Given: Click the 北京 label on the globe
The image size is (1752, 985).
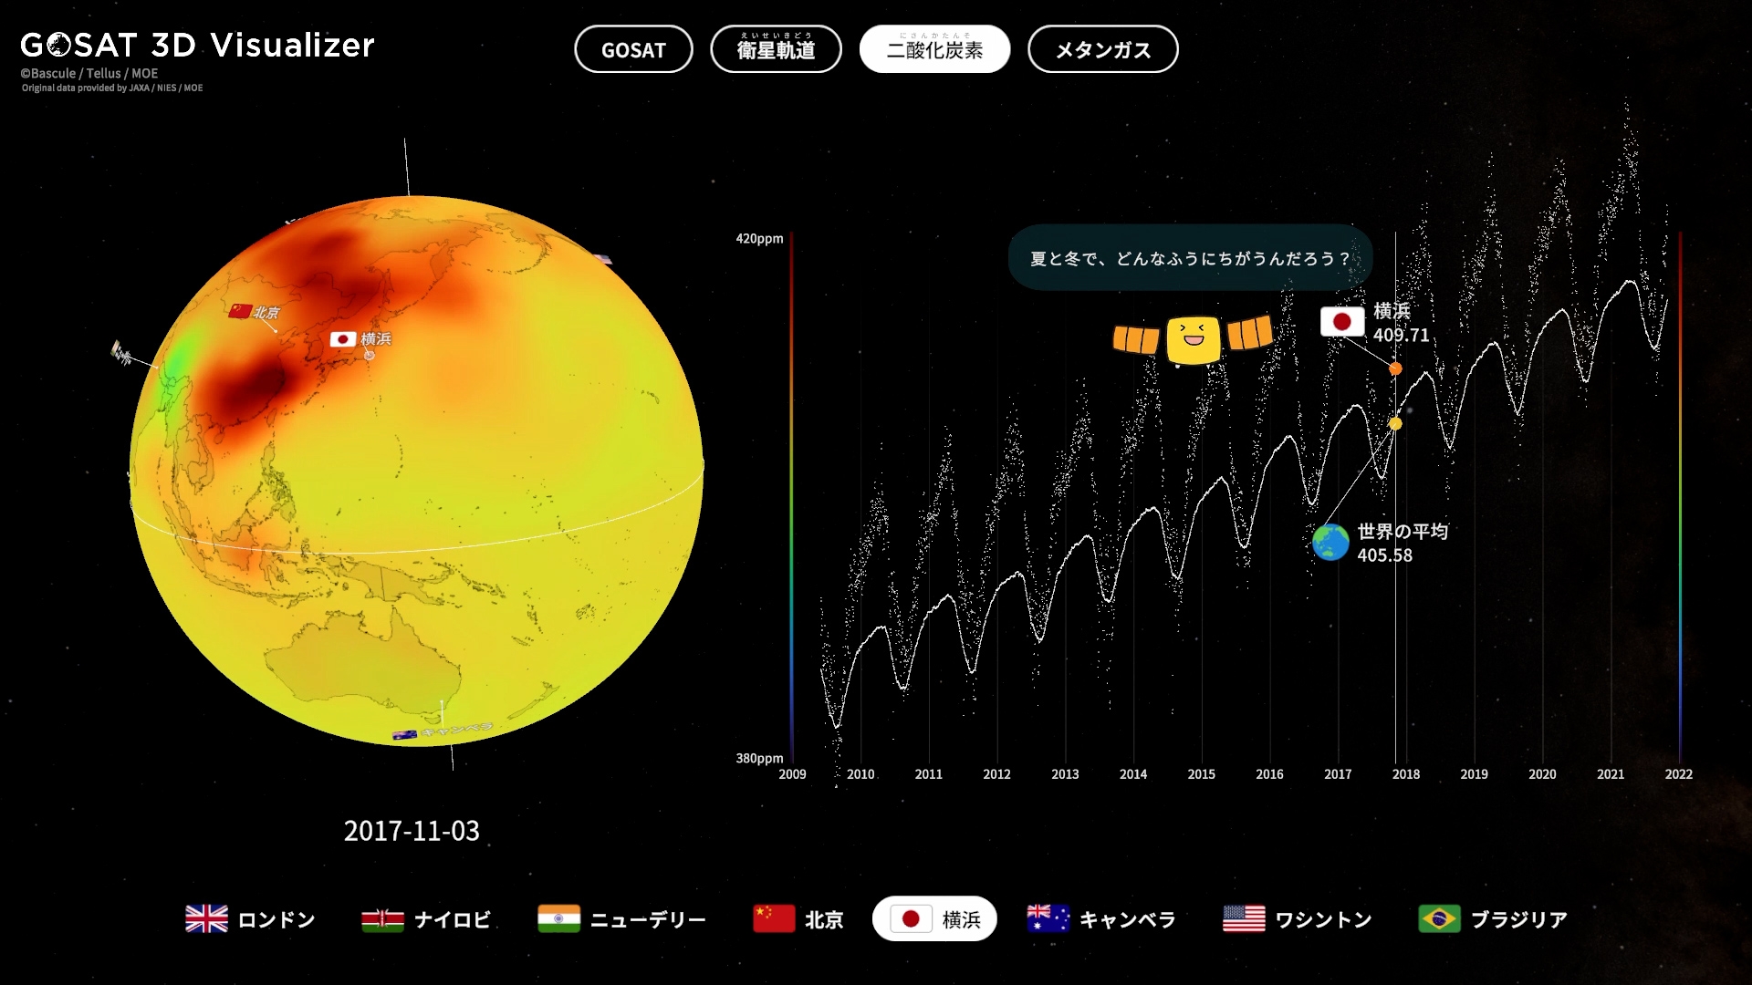Looking at the screenshot, I should coord(266,312).
